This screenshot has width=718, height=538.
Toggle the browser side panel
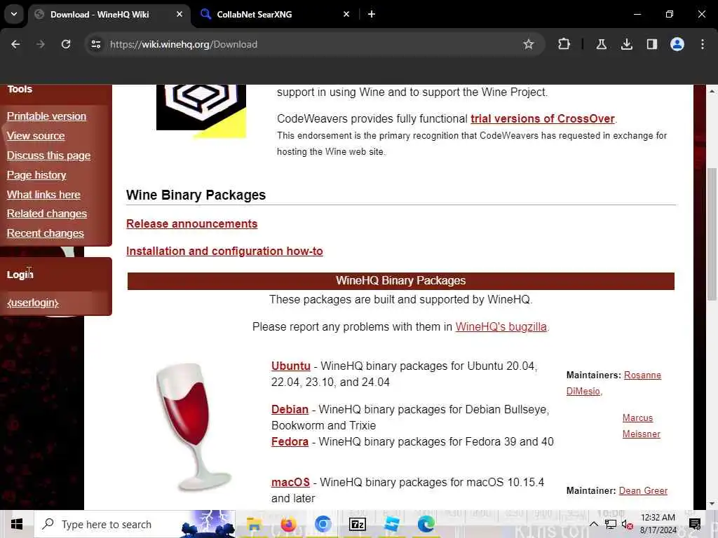tap(651, 44)
